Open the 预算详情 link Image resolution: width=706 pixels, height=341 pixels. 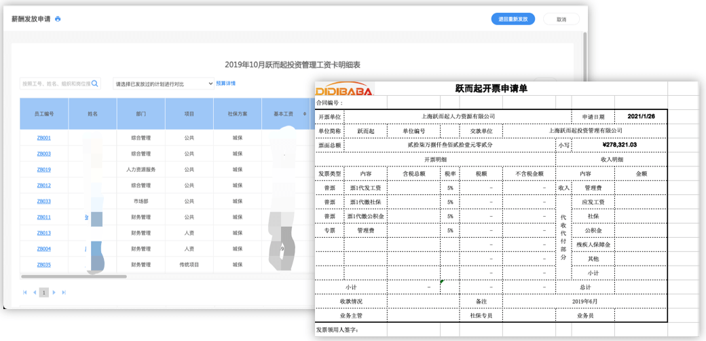pyautogui.click(x=226, y=84)
